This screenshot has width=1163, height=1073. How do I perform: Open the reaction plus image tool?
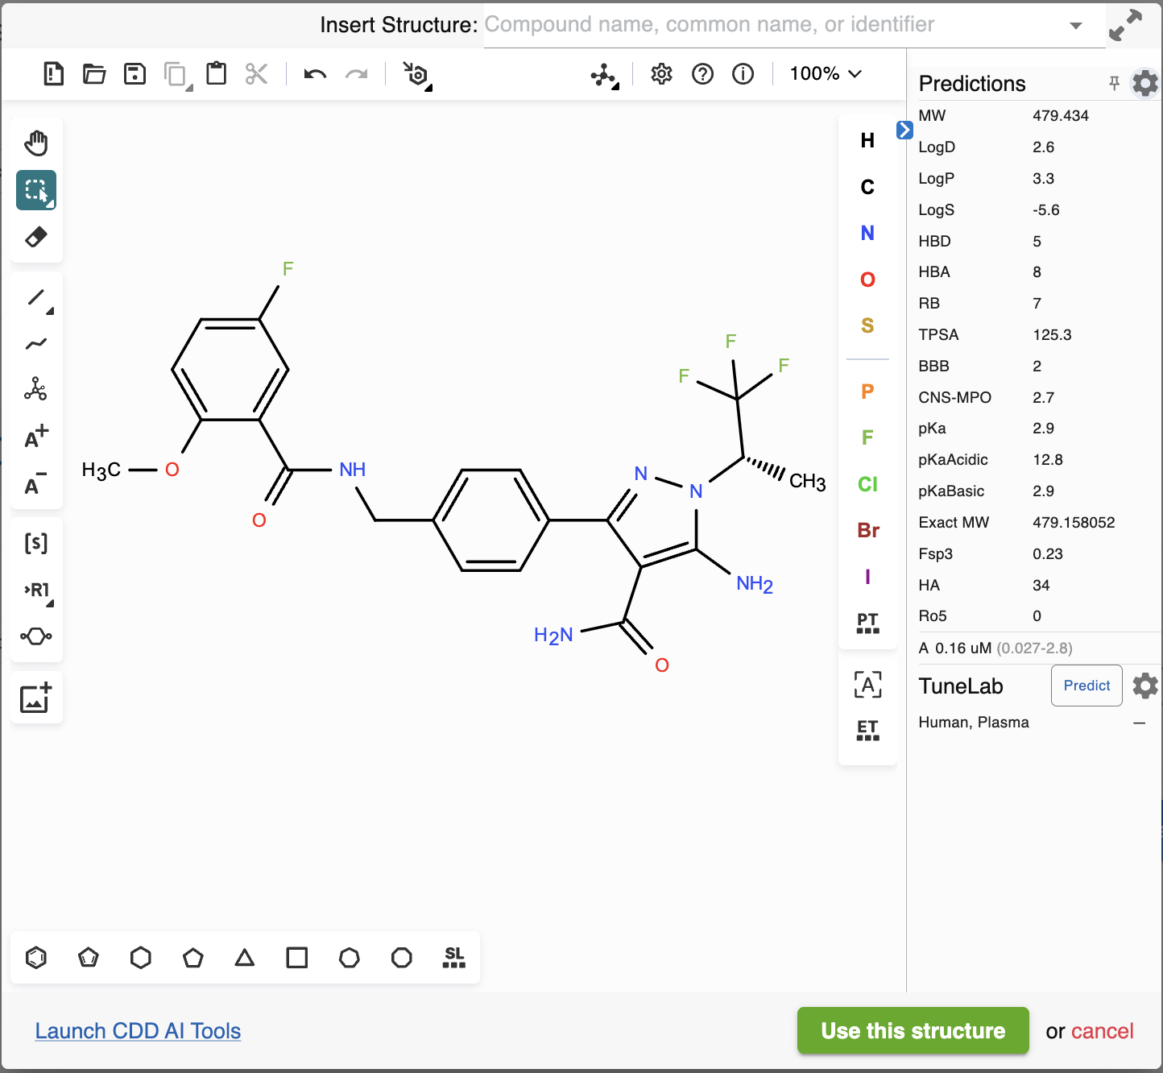click(36, 698)
